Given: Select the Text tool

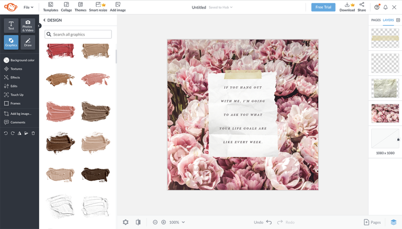Looking at the screenshot, I should pyautogui.click(x=11, y=26).
